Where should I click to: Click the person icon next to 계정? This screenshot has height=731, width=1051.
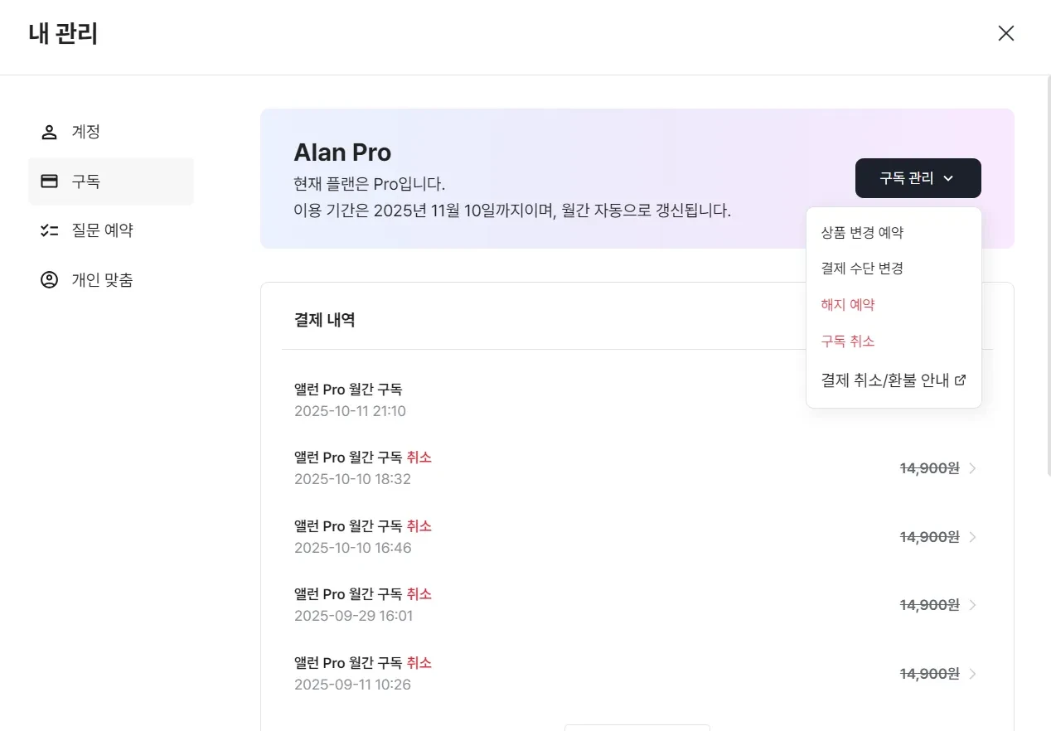coord(49,133)
